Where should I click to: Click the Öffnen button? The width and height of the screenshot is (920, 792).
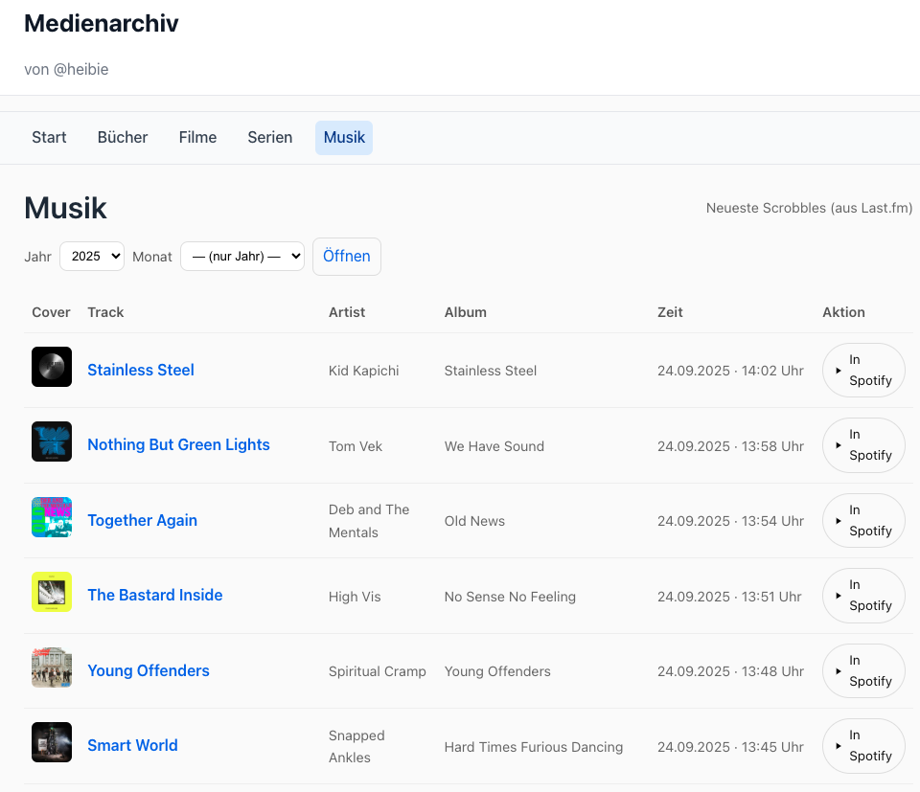[347, 257]
